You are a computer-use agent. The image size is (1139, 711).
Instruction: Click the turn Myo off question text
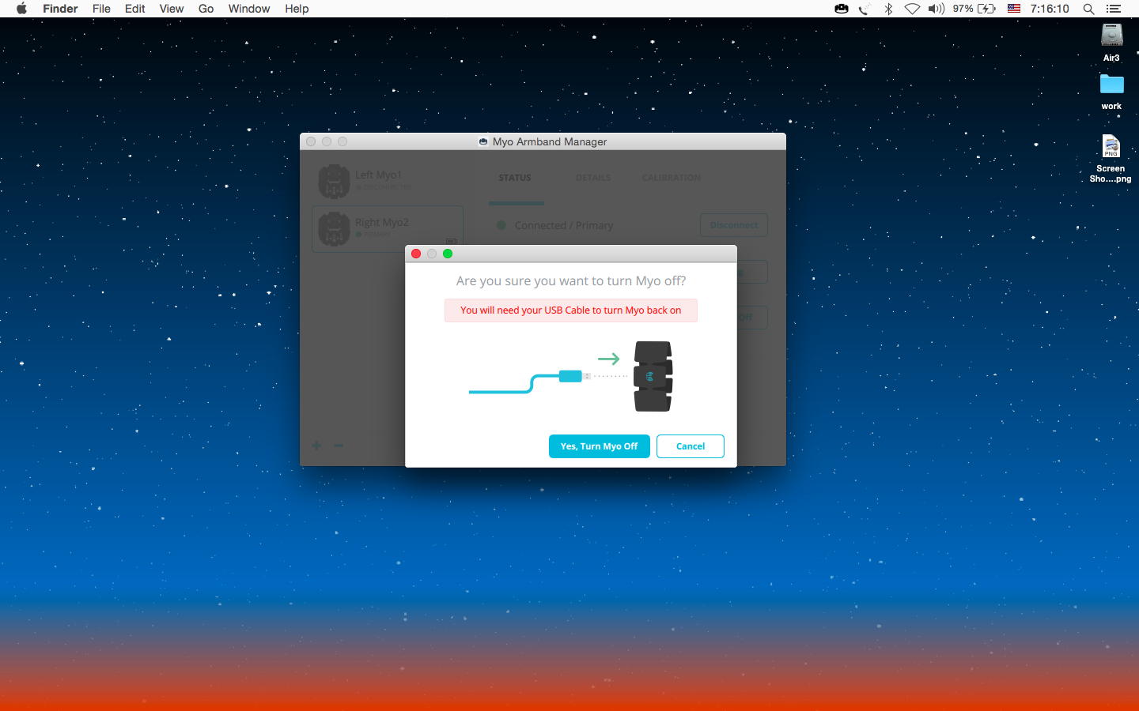(571, 281)
